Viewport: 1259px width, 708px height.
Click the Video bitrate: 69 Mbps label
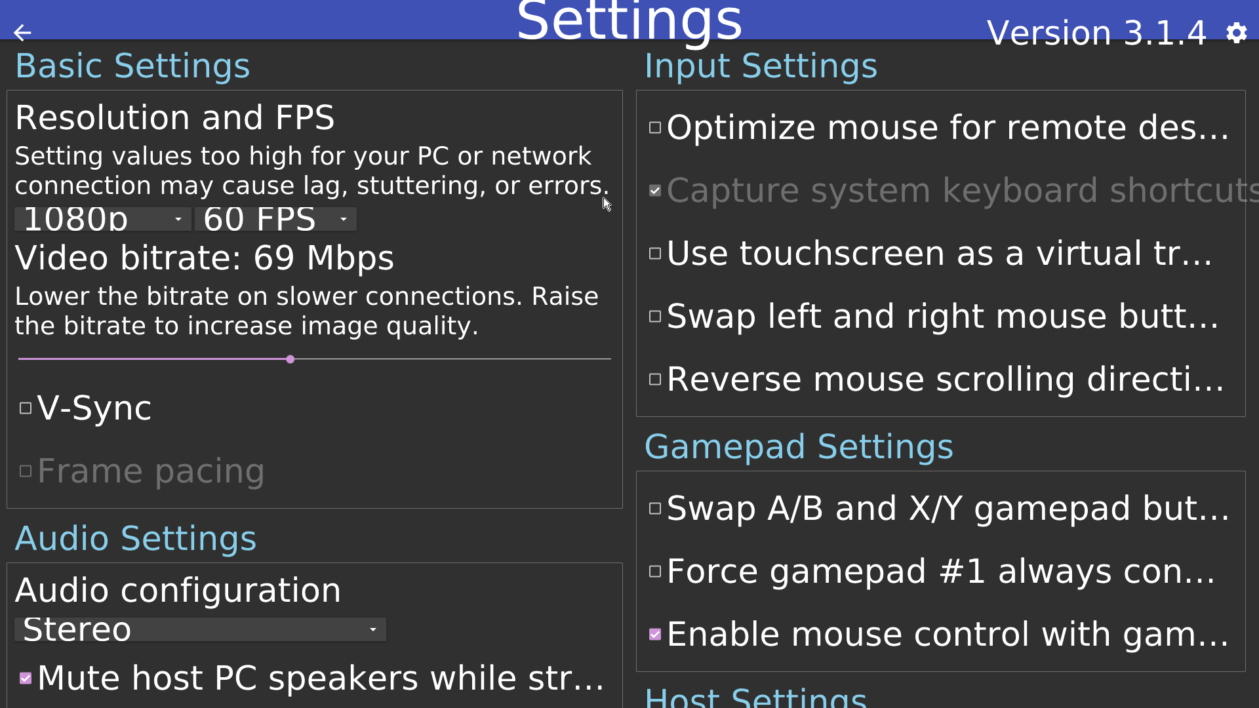tap(204, 257)
